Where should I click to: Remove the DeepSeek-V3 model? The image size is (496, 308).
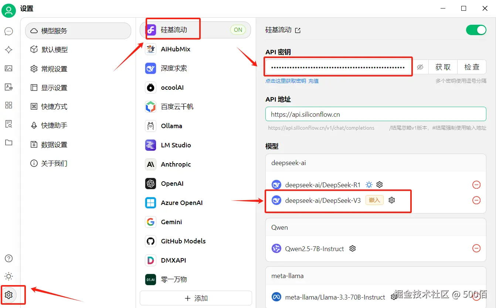coord(476,200)
